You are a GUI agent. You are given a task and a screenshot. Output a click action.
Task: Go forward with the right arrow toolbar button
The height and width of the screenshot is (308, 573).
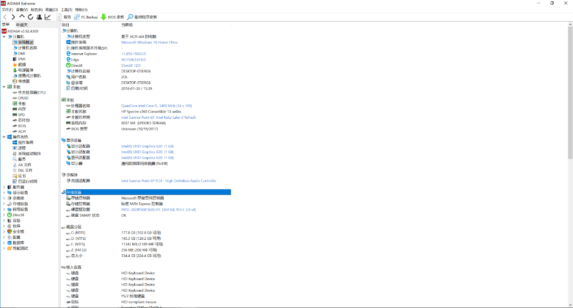(x=14, y=17)
